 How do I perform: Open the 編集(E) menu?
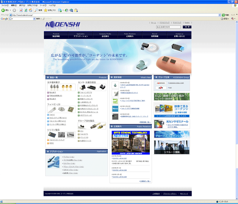click(14, 5)
